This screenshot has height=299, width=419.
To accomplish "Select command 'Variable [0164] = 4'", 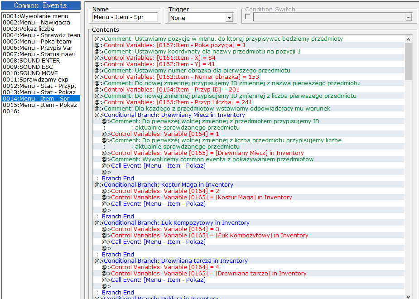I will tap(249, 267).
